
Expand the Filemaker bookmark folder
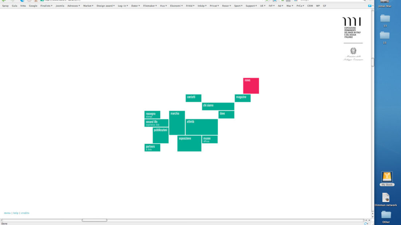point(150,5)
